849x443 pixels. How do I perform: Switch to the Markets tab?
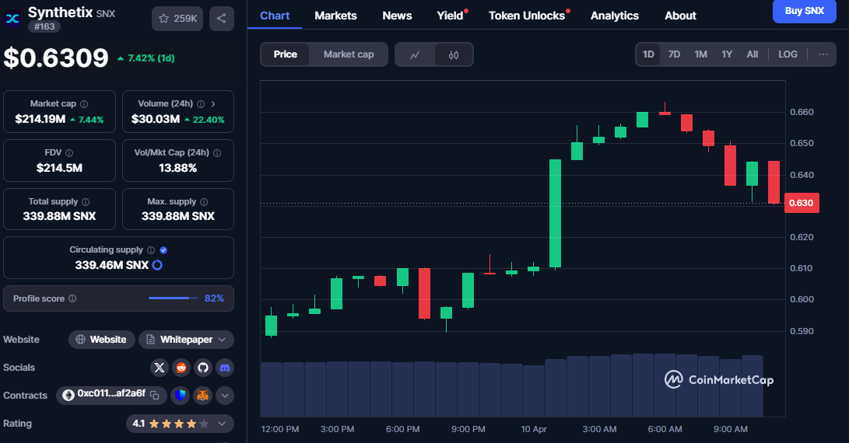(x=335, y=16)
